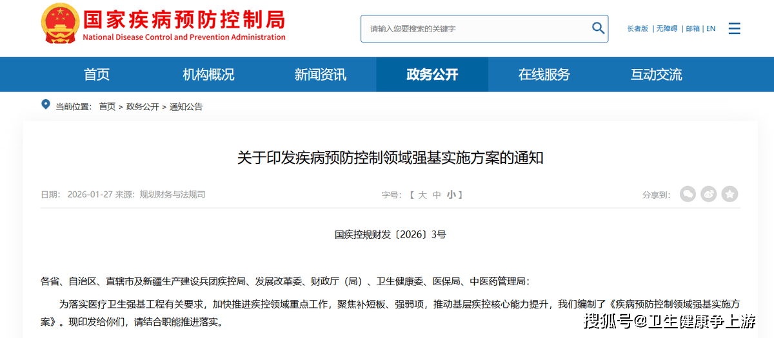774x338 pixels.
Task: Click the national emblem logo
Action: [x=59, y=23]
